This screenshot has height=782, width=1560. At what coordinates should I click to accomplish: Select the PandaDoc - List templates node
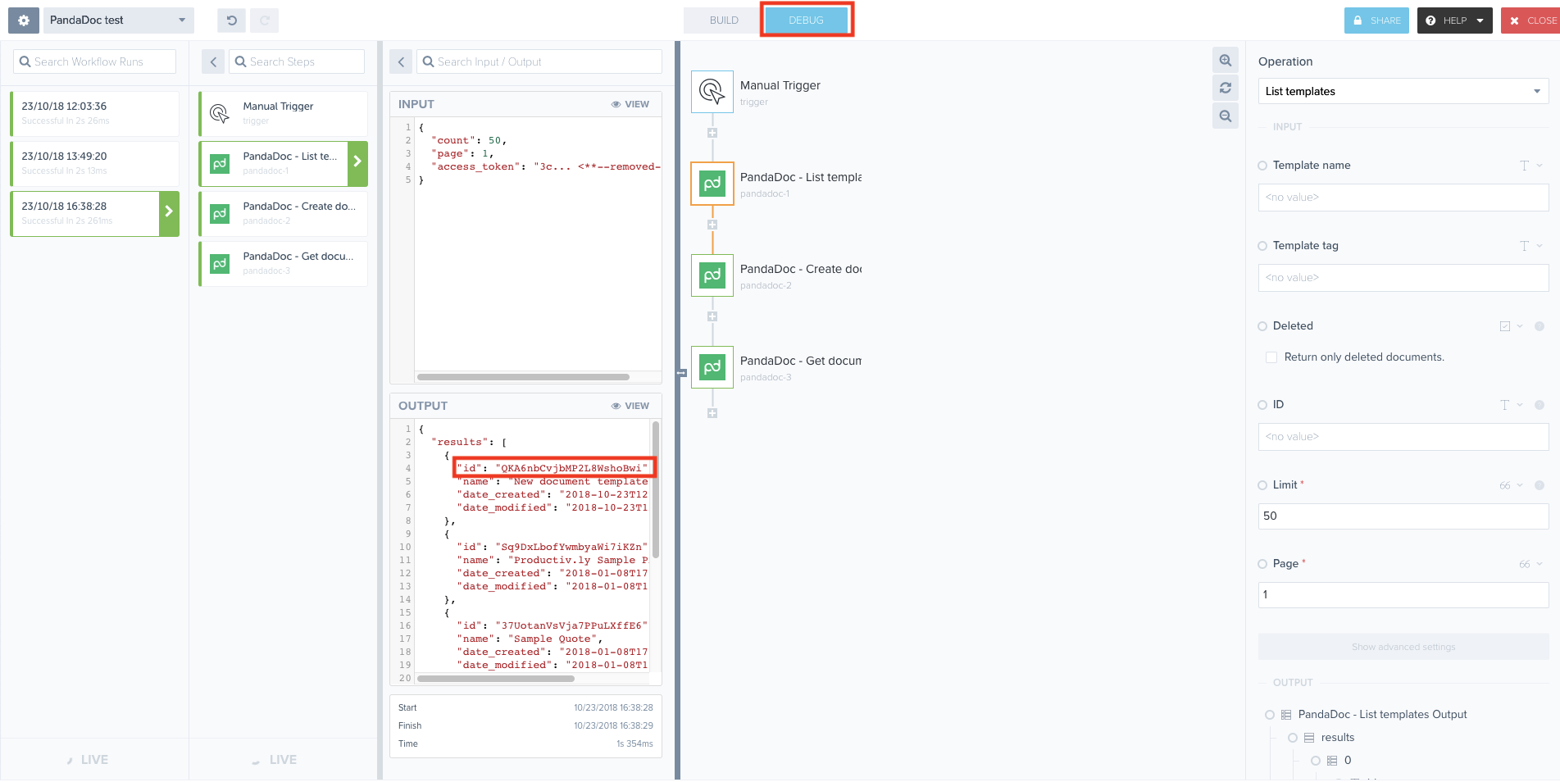(x=712, y=184)
